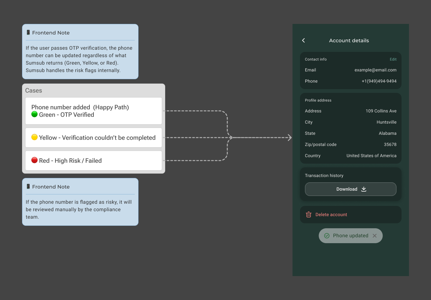Click phone icon in OTP verification note
Viewport: 431px width, 300px height.
(28, 32)
